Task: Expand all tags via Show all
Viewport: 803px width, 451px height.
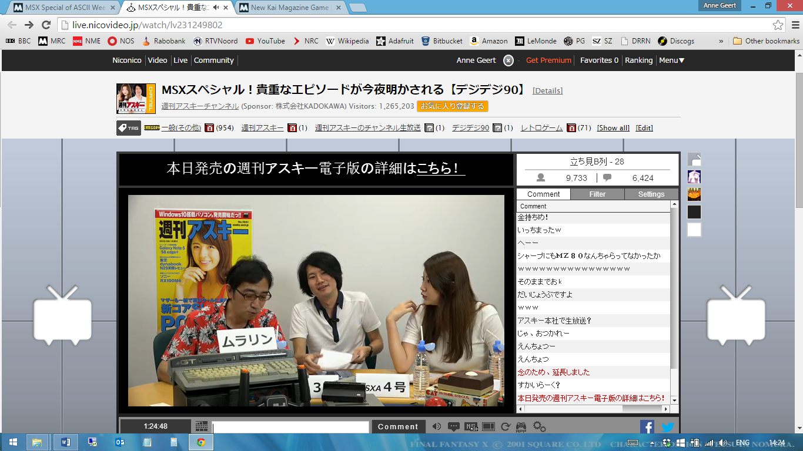Action: [613, 128]
